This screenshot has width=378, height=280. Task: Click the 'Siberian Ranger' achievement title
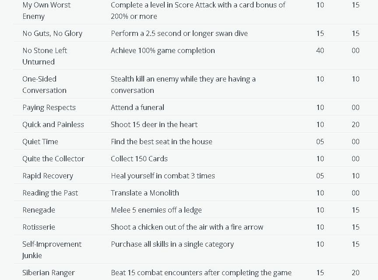pos(49,273)
